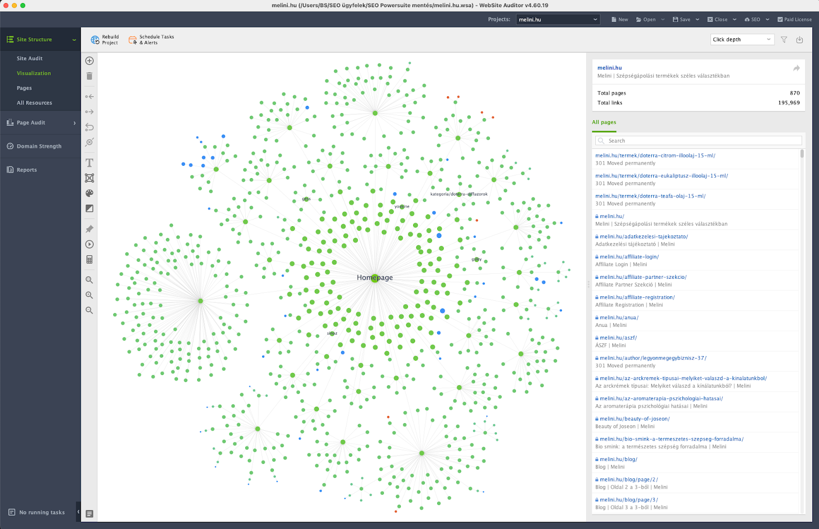Open the color palette icon
The height and width of the screenshot is (529, 819).
[90, 193]
